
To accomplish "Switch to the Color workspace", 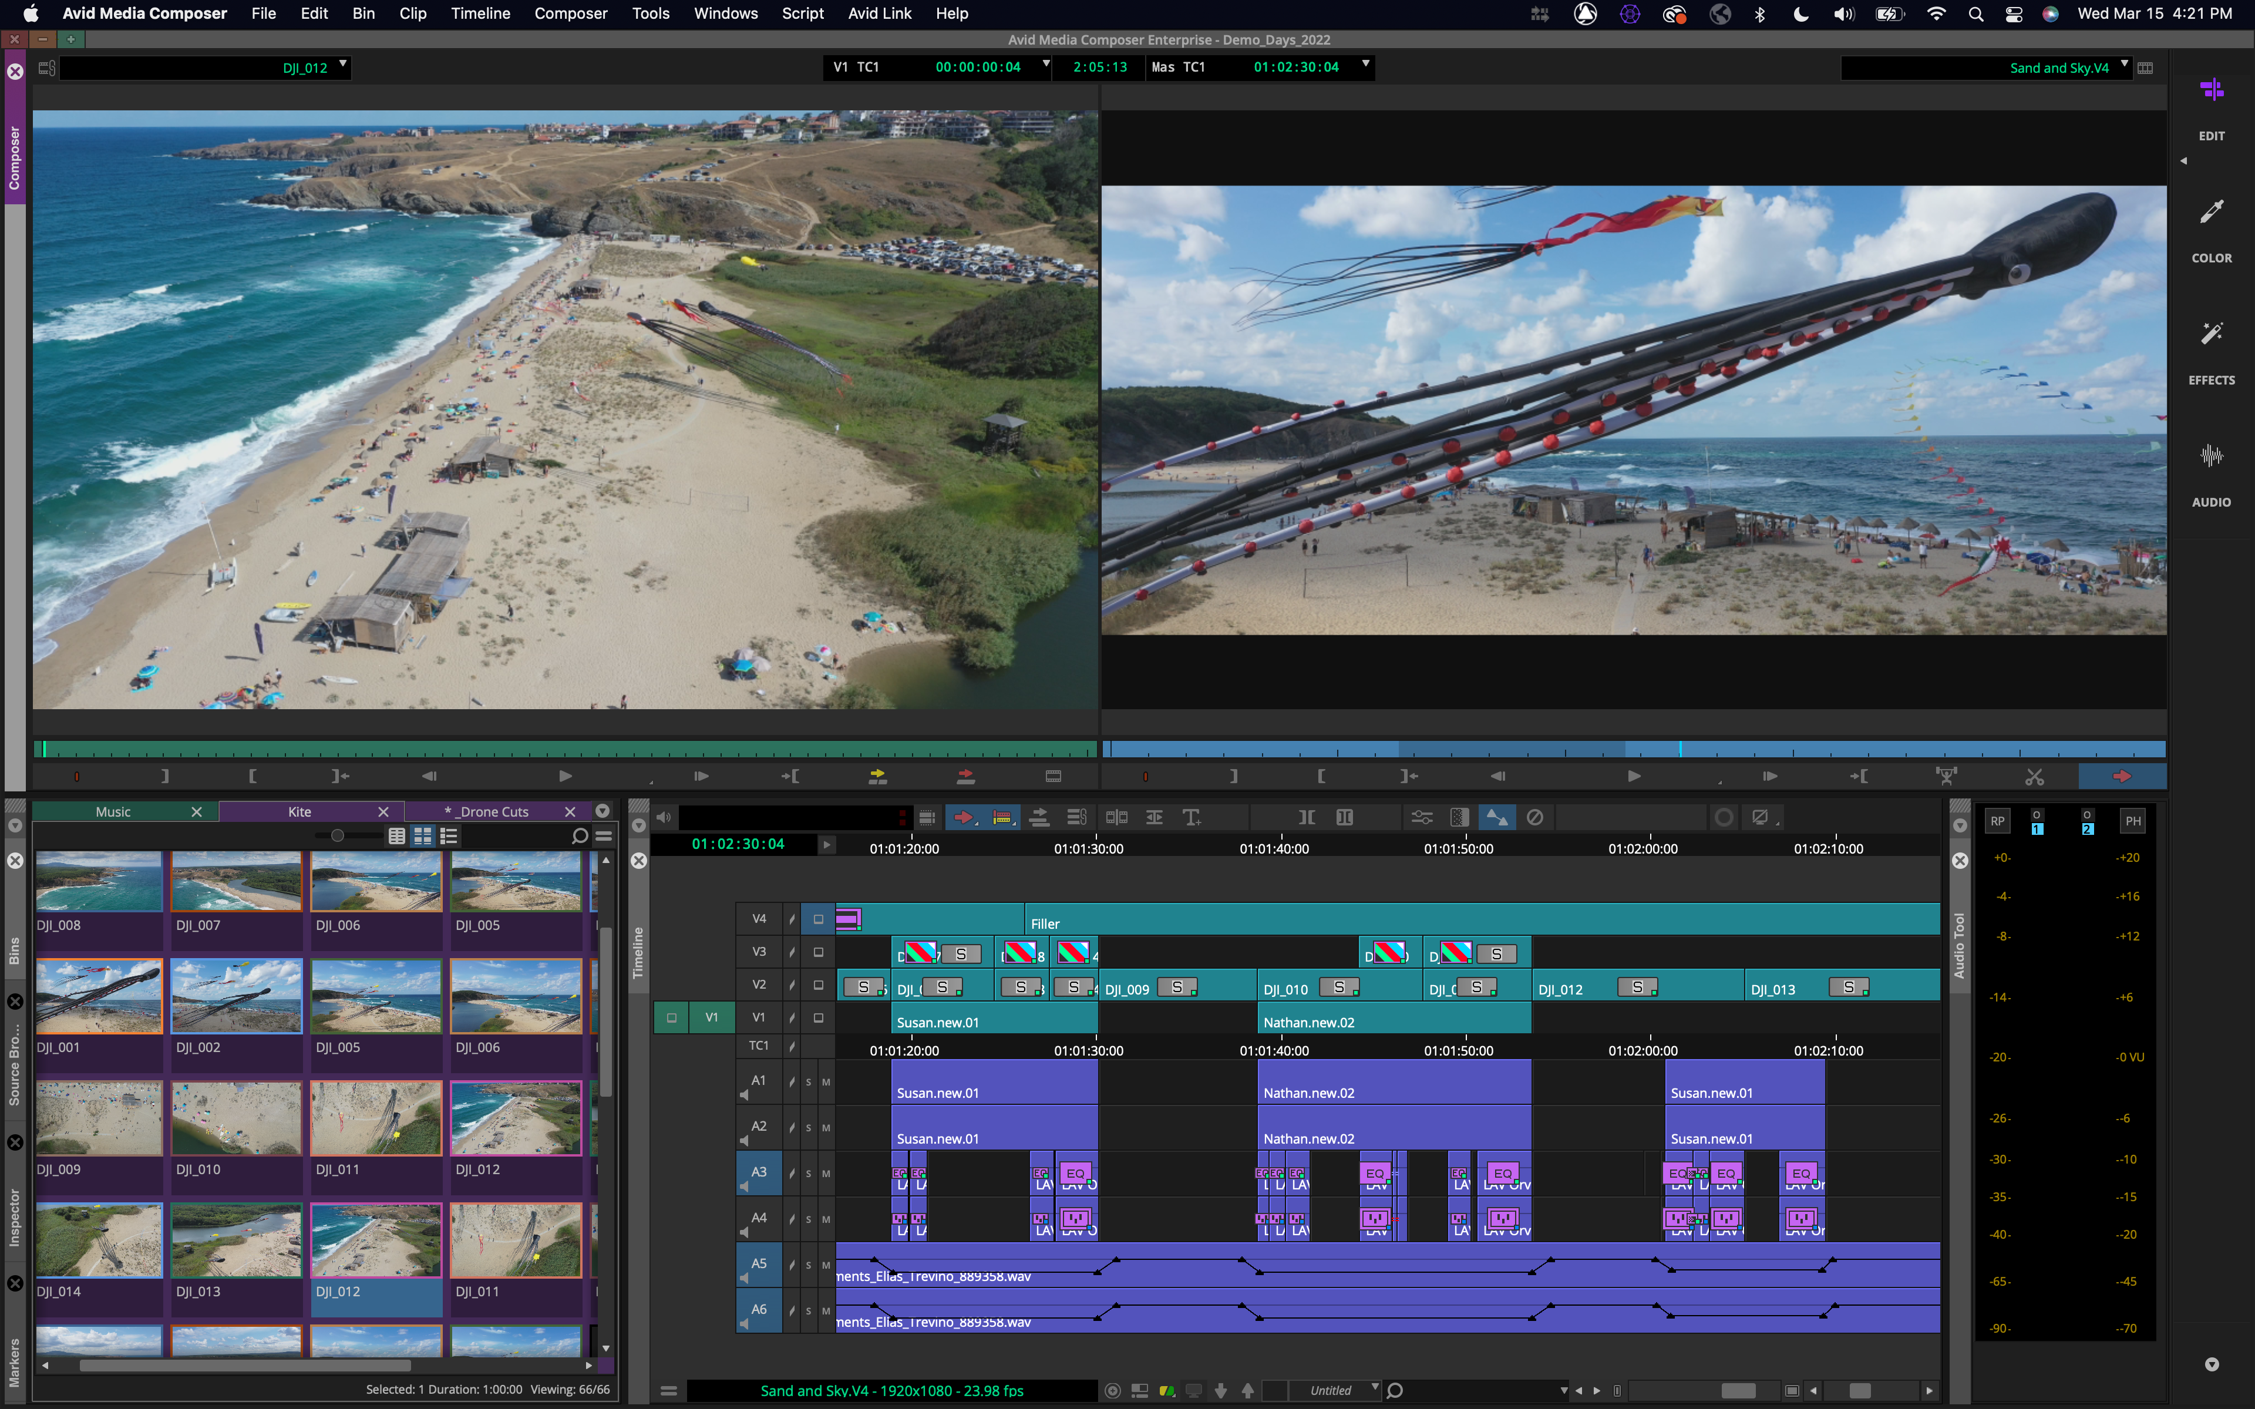I will 2211,231.
